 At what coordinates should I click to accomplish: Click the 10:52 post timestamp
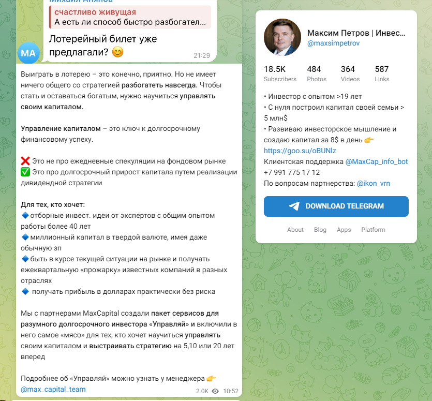point(230,391)
